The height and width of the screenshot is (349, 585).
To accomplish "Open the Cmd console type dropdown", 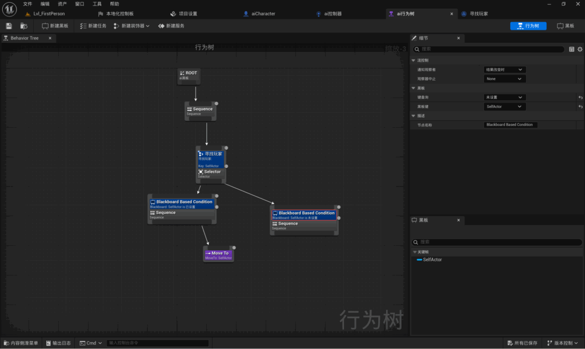I will click(x=91, y=343).
